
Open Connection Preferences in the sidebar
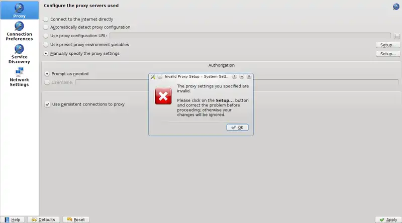tap(19, 31)
